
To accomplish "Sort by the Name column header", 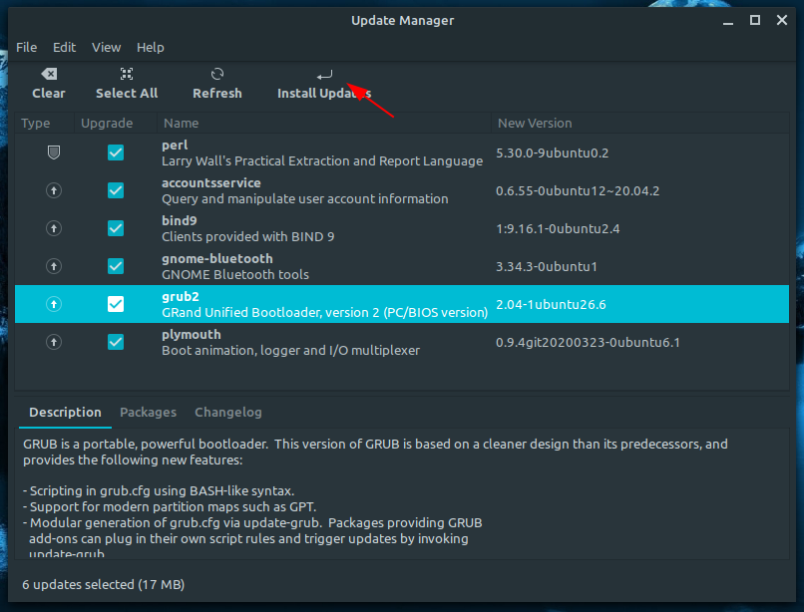I will coord(324,123).
